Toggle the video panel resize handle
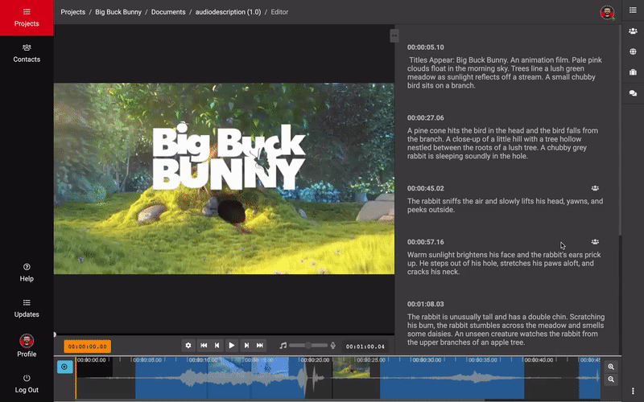644x402 pixels. 394,35
